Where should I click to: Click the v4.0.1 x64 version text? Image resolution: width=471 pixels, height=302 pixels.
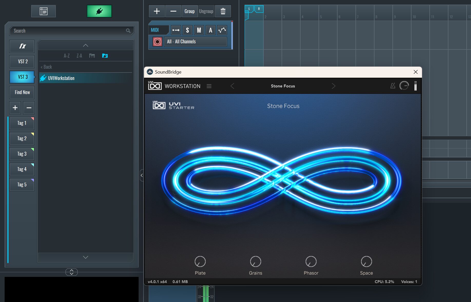(157, 281)
